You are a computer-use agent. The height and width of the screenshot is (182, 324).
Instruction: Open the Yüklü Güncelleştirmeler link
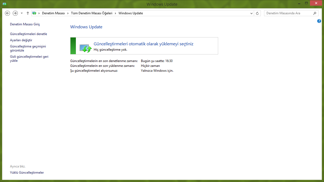[27, 173]
